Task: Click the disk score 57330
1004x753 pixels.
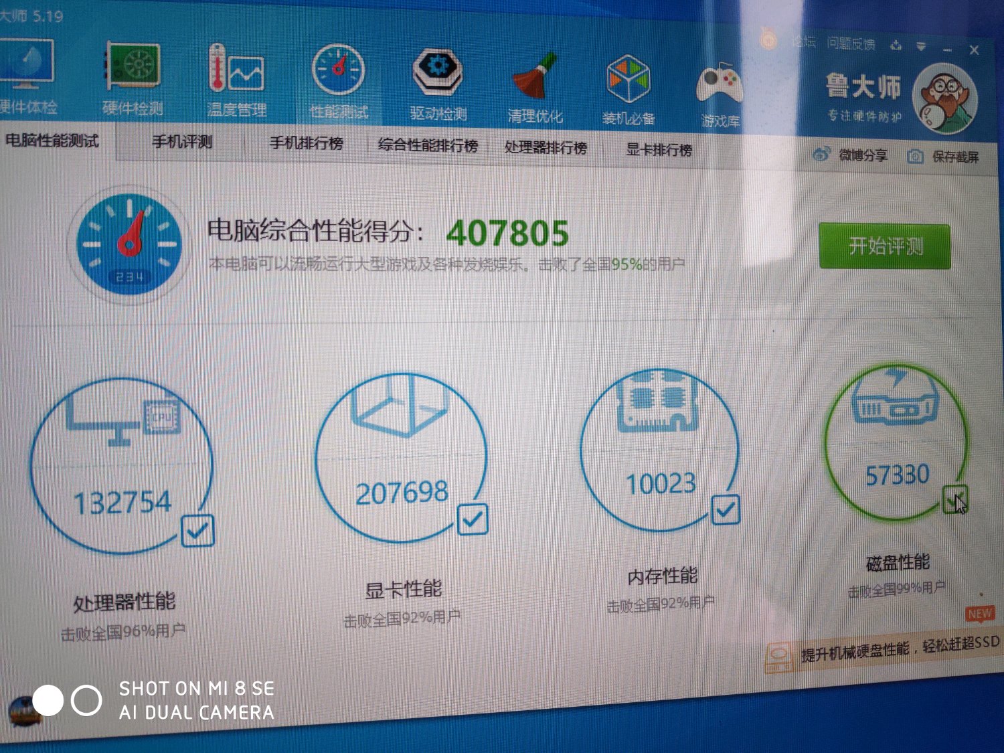Action: click(x=897, y=475)
